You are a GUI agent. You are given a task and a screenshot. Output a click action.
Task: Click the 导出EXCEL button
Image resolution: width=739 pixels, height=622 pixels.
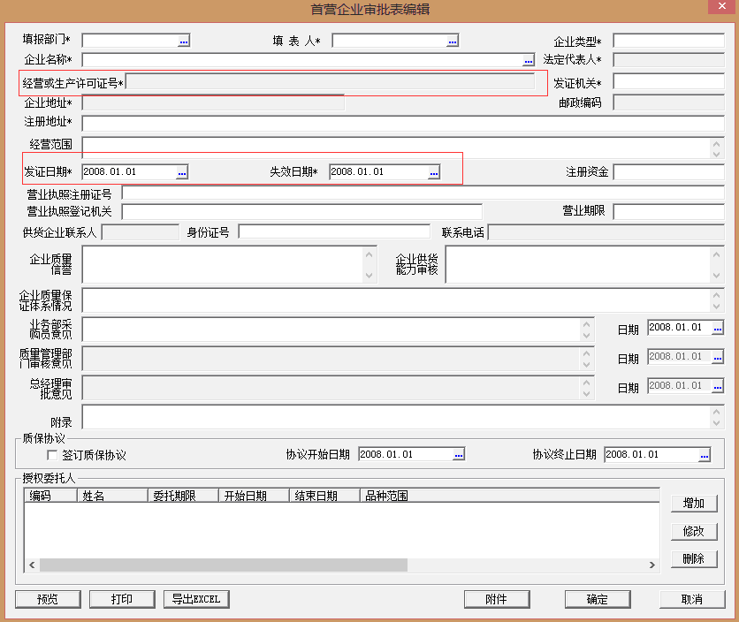pos(196,599)
